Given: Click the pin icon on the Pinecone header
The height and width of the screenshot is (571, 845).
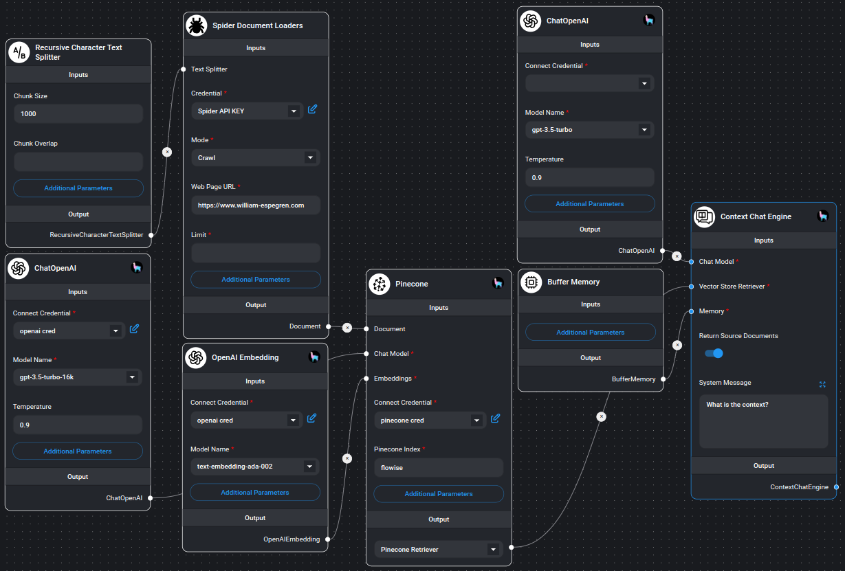Looking at the screenshot, I should 498,282.
